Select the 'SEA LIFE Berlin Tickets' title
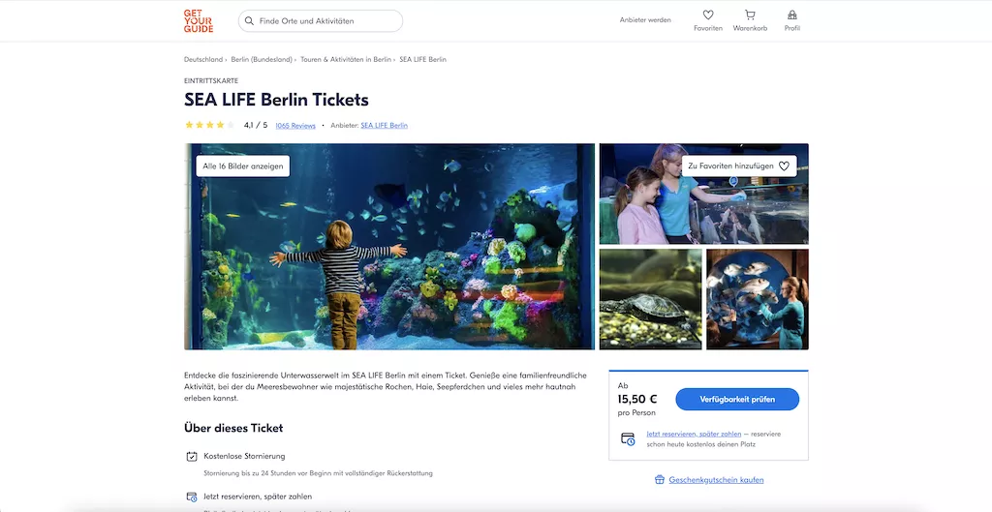 click(x=276, y=100)
